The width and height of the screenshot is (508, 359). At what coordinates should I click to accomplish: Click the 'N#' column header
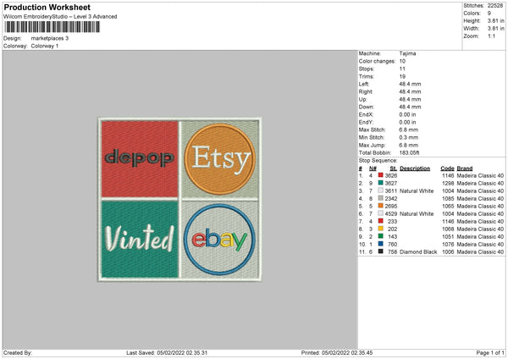tap(373, 168)
